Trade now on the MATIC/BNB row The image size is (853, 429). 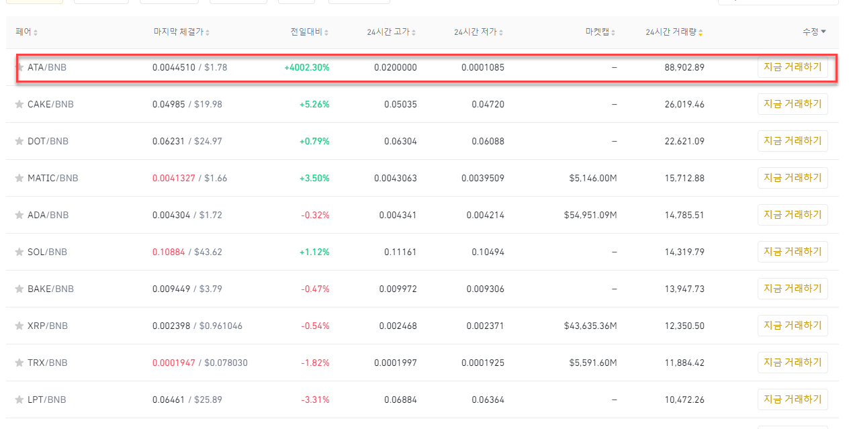[793, 178]
